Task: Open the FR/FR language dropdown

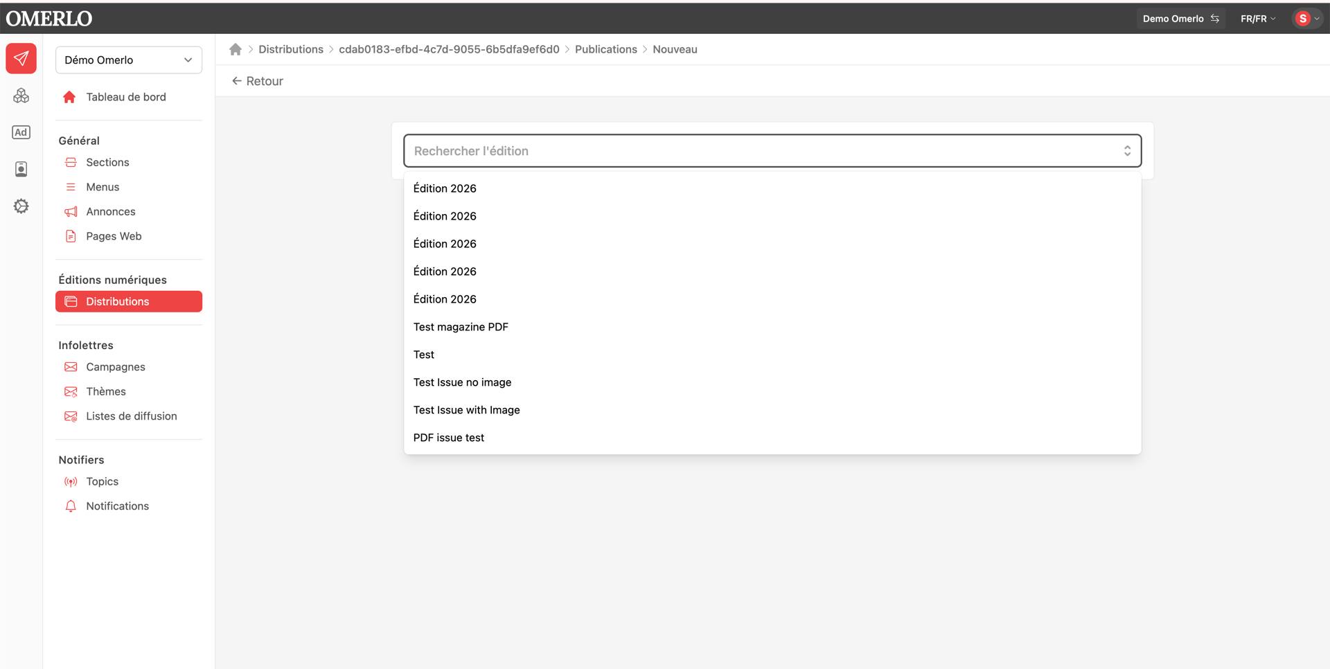Action: click(1257, 19)
